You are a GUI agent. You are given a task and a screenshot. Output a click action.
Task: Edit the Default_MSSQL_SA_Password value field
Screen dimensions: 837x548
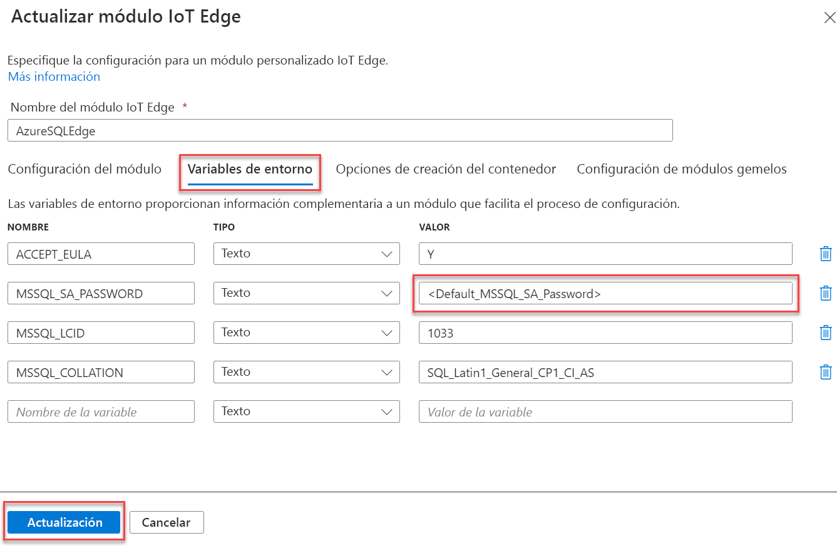coord(605,293)
